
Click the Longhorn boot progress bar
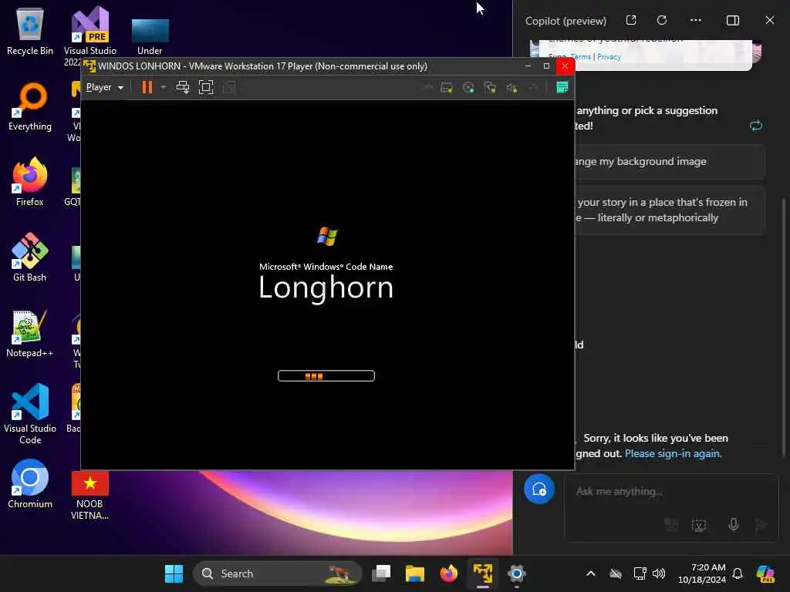click(326, 375)
